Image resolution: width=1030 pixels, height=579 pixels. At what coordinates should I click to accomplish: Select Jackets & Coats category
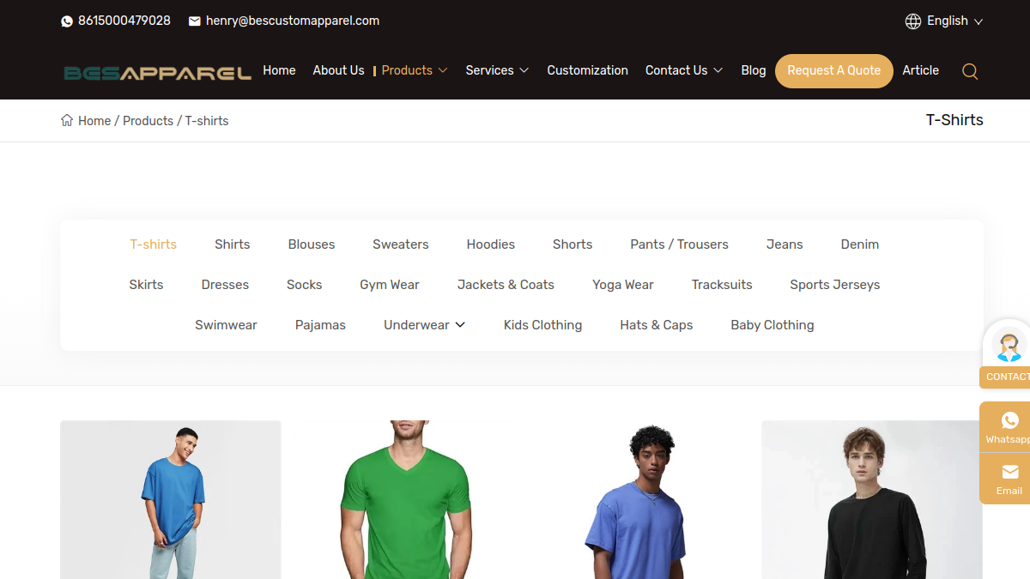click(x=506, y=285)
